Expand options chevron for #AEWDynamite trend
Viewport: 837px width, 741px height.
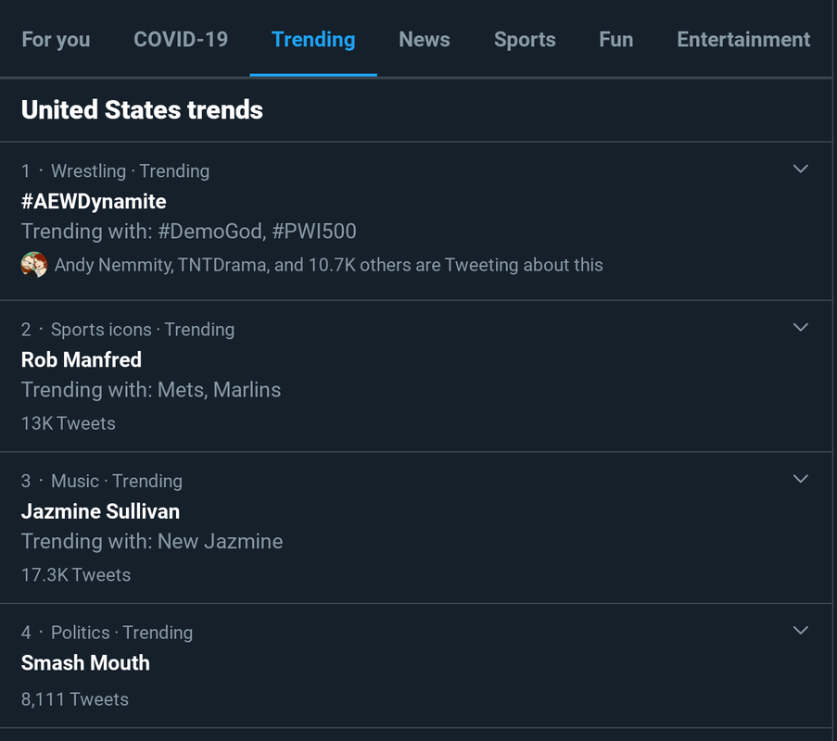800,170
